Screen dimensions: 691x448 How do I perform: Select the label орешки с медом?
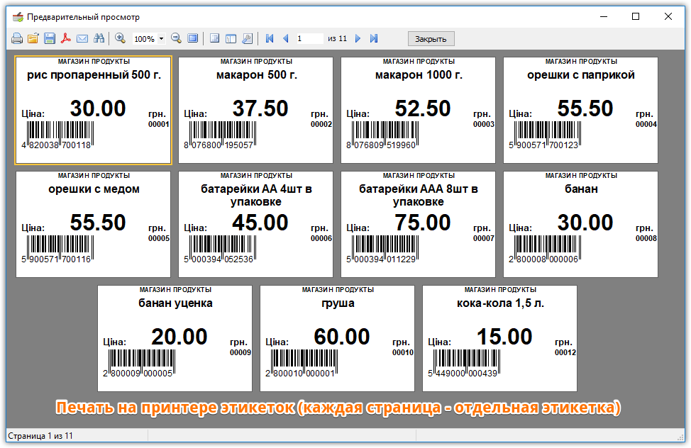point(94,224)
